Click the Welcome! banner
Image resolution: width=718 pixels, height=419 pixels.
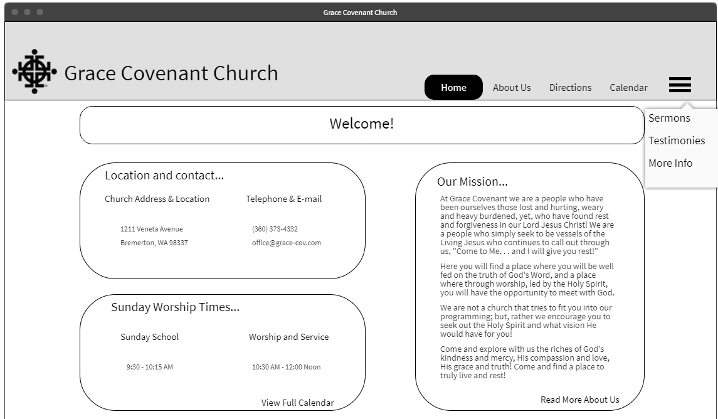tap(362, 125)
